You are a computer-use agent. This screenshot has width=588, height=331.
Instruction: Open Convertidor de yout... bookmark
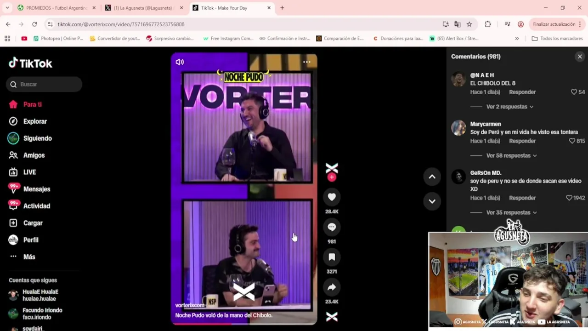click(115, 39)
